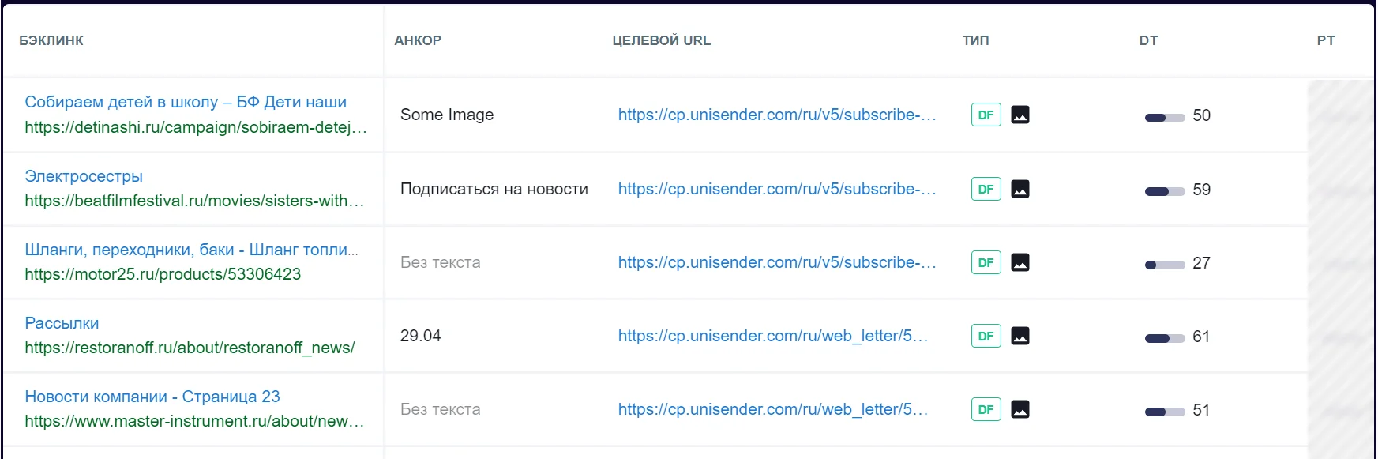This screenshot has width=1378, height=459.
Task: Click the ЦЕЛЕВОЙ URL column header
Action: (661, 40)
